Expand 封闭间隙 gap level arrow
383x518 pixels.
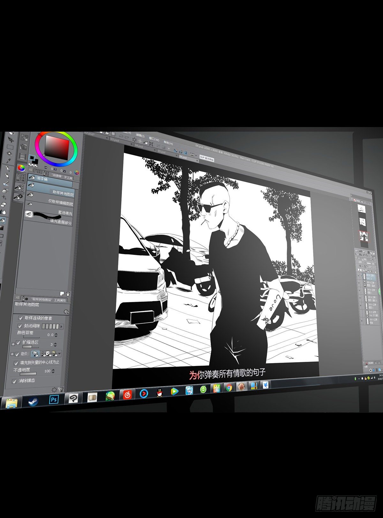[x=61, y=326]
